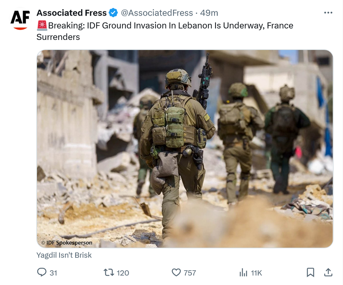Open view analytics via the bar chart icon

pyautogui.click(x=243, y=273)
